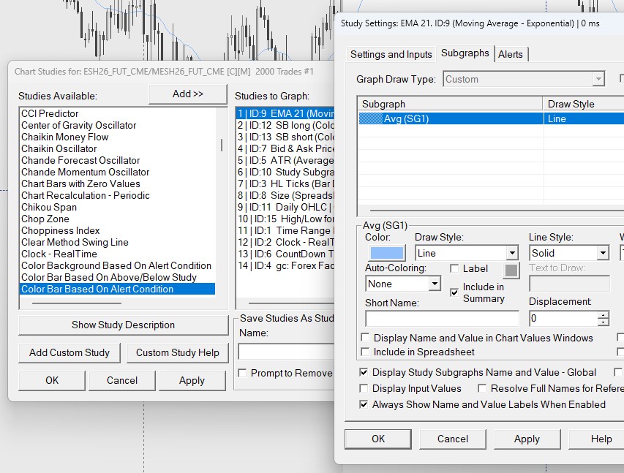Switch to the Alerts tab

point(511,53)
